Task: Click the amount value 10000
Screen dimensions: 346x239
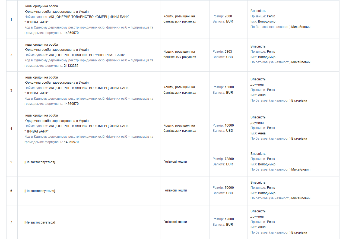Action: (x=229, y=125)
